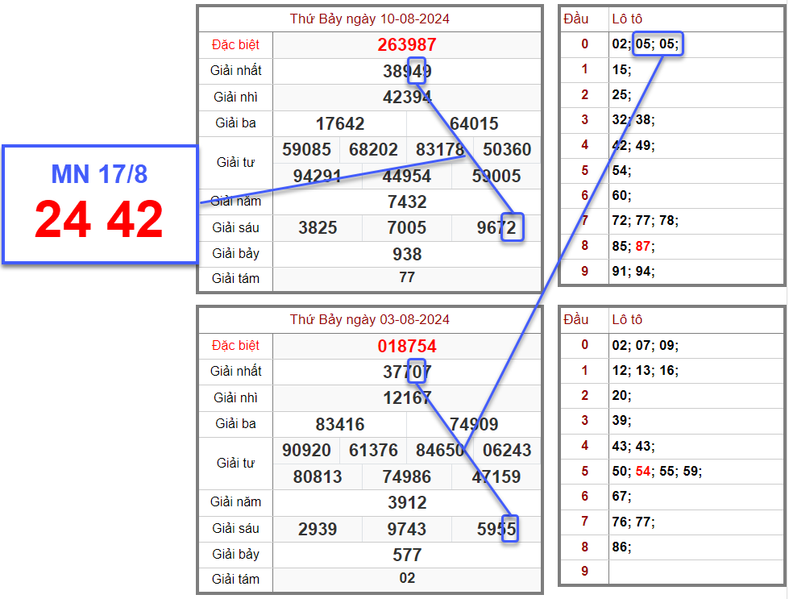Select the 03-08-2024 date header
789x599 pixels.
point(370,319)
